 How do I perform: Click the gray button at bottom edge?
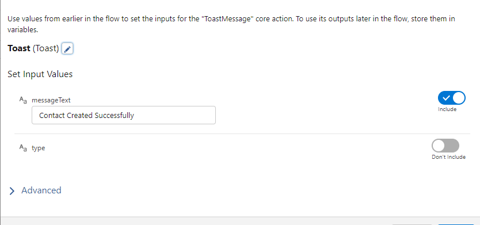(412, 223)
